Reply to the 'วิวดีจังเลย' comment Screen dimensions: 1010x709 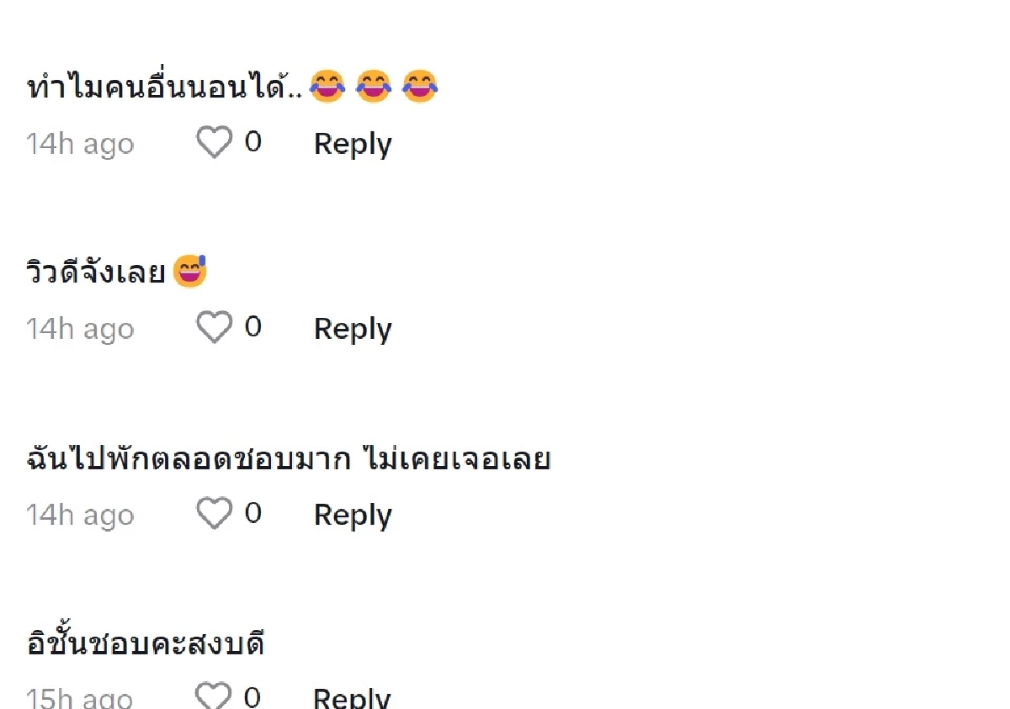(x=352, y=329)
